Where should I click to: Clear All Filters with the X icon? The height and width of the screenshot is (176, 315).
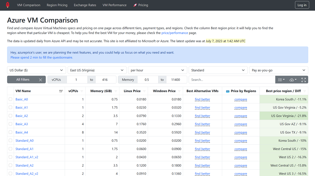(x=41, y=80)
